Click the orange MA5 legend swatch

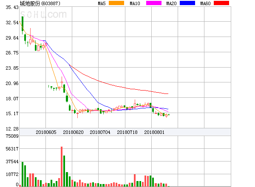pos(116,3)
